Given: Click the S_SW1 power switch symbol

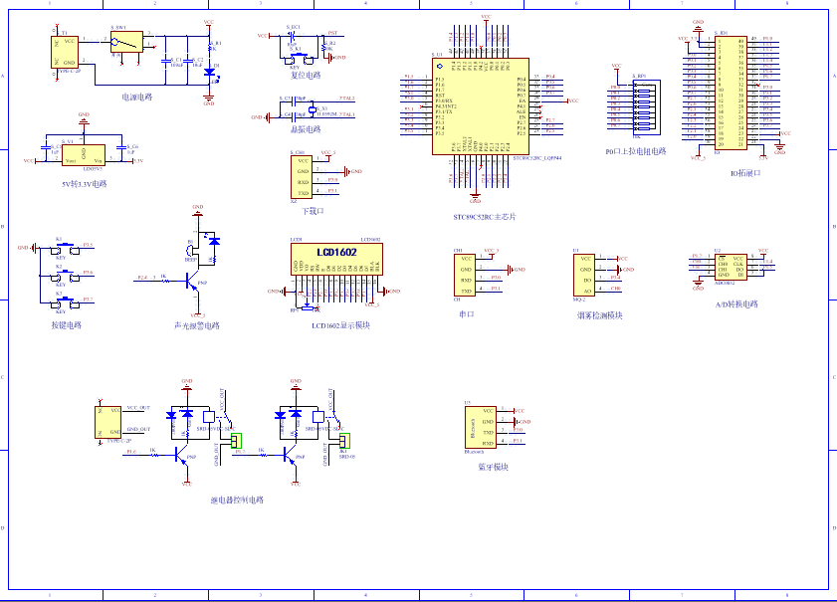Looking at the screenshot, I should coord(126,42).
